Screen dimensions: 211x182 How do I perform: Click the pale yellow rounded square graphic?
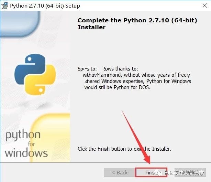click(51, 137)
